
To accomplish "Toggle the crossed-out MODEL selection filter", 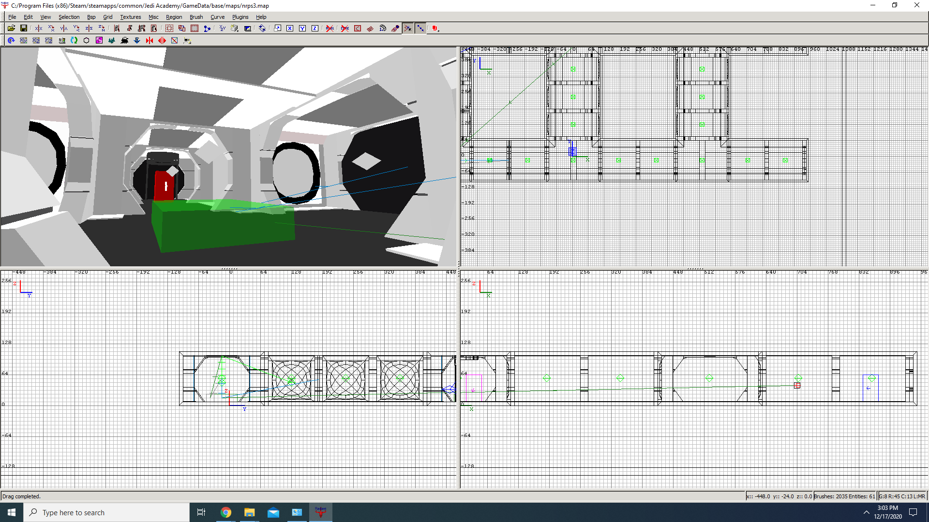I will click(x=330, y=29).
